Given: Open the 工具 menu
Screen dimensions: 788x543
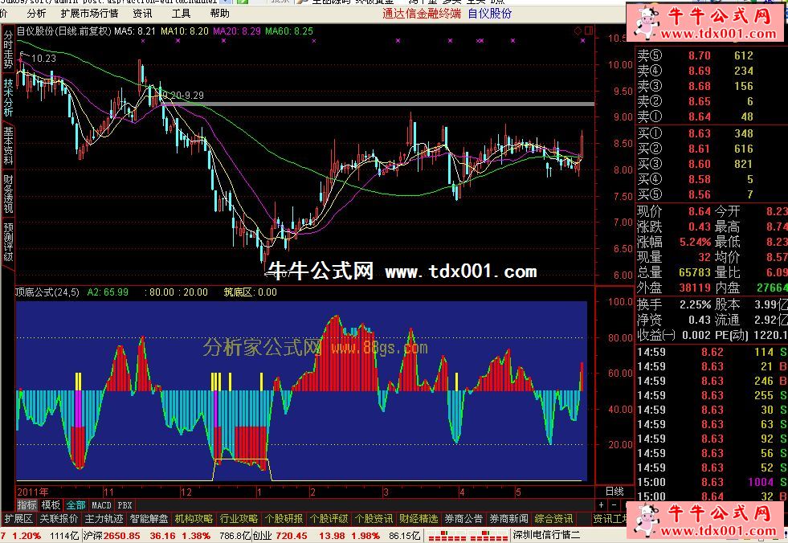Looking at the screenshot, I should click(181, 14).
